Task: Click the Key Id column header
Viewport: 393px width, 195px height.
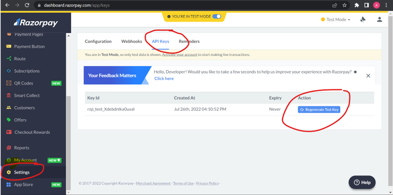Action: (93, 98)
